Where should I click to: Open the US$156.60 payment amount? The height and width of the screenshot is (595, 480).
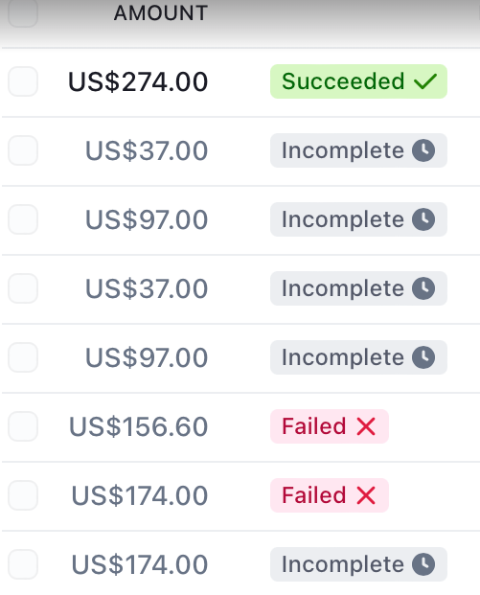(138, 426)
